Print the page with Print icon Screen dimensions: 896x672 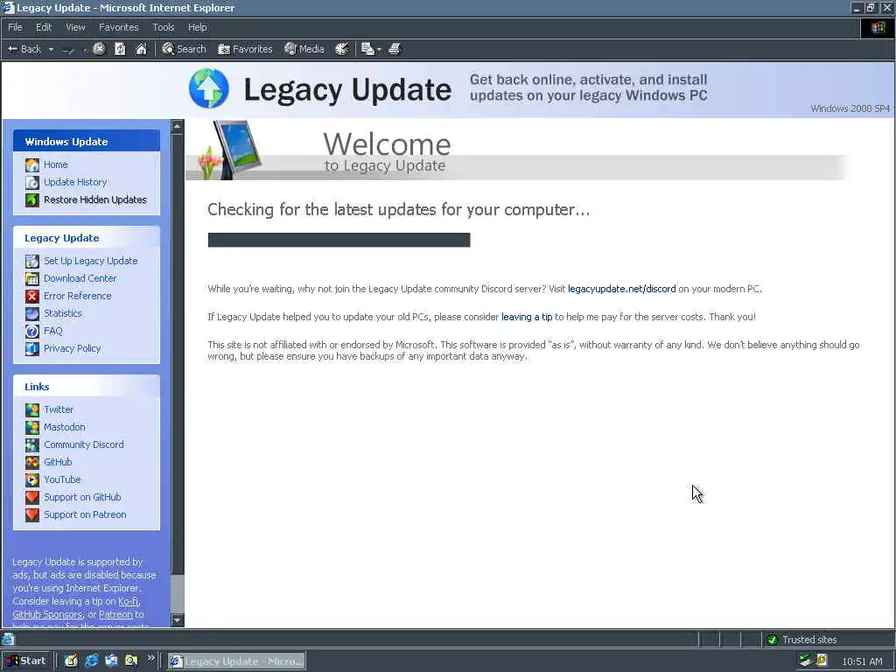(x=395, y=49)
